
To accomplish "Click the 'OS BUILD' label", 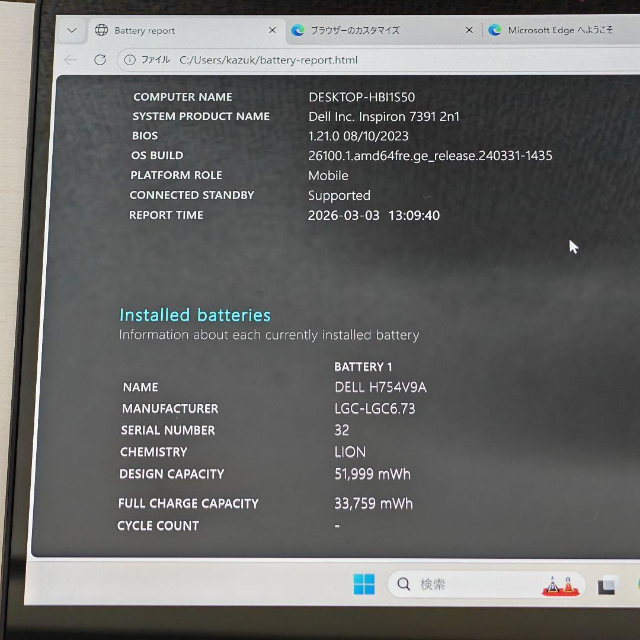I will coord(157,155).
